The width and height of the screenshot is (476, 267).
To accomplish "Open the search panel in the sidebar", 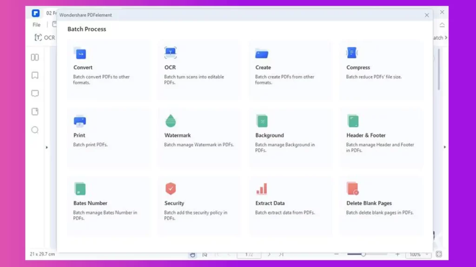I will pos(35,130).
